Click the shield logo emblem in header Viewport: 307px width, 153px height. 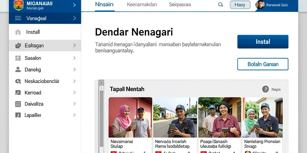point(19,5)
